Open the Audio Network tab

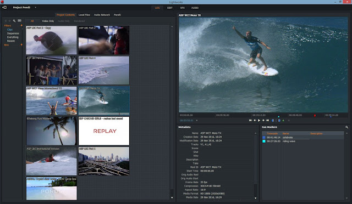[x=102, y=15]
